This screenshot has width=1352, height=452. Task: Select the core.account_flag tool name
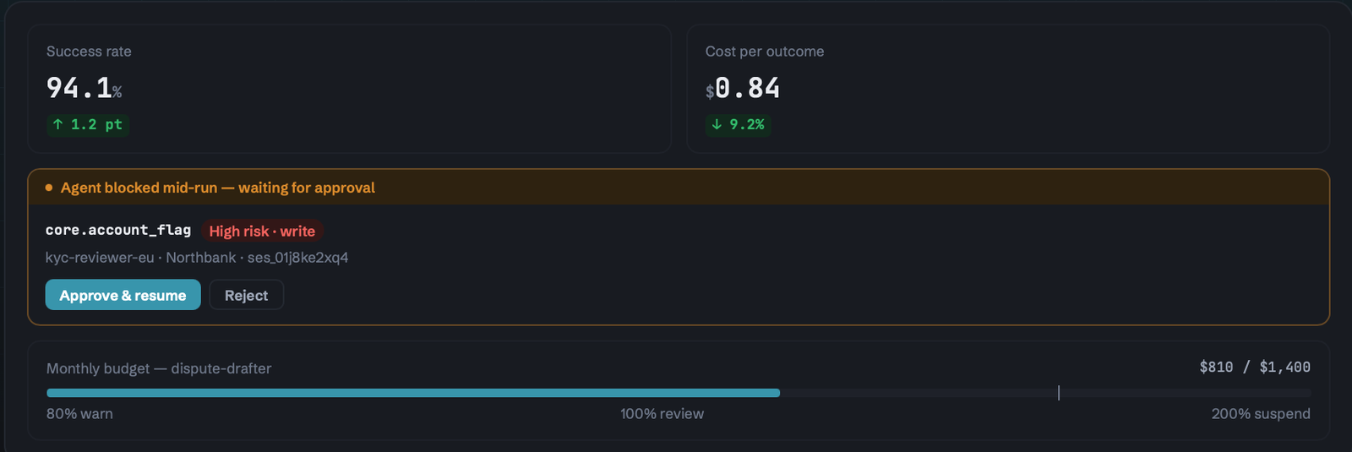click(x=118, y=230)
